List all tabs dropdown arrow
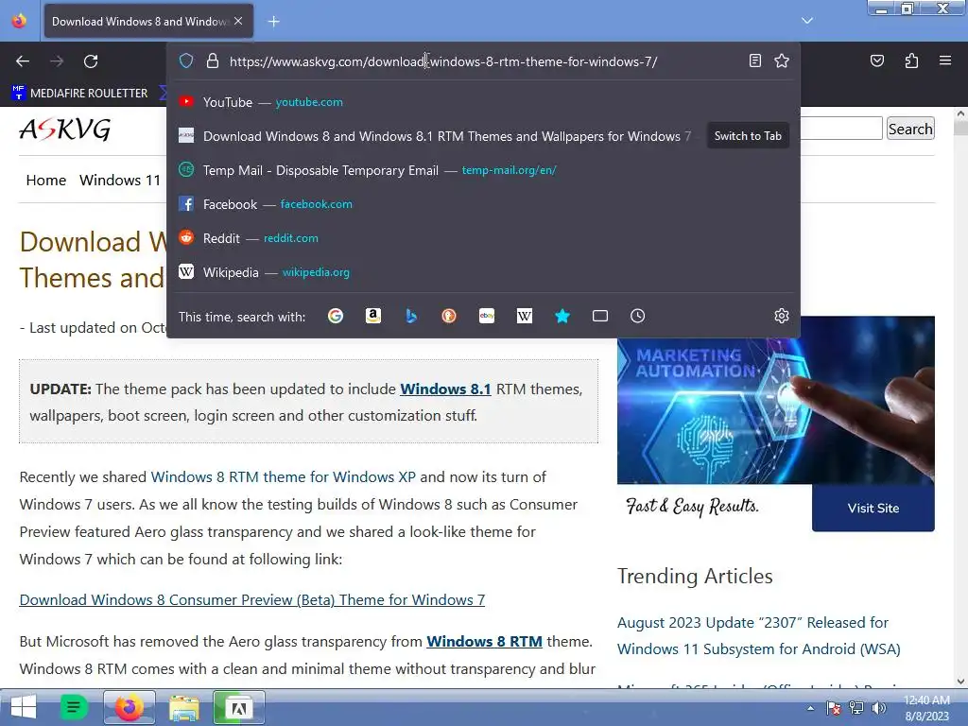Image resolution: width=968 pixels, height=726 pixels. (x=807, y=21)
